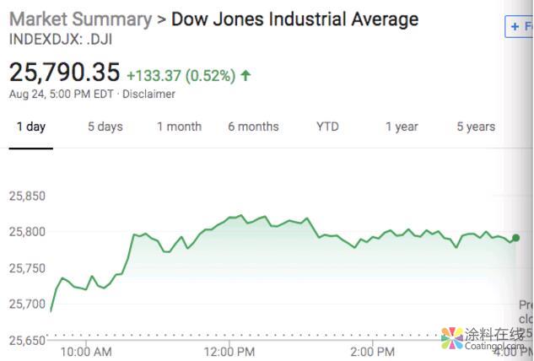Switch to the 6 months tab
The height and width of the screenshot is (361, 534).
[253, 127]
